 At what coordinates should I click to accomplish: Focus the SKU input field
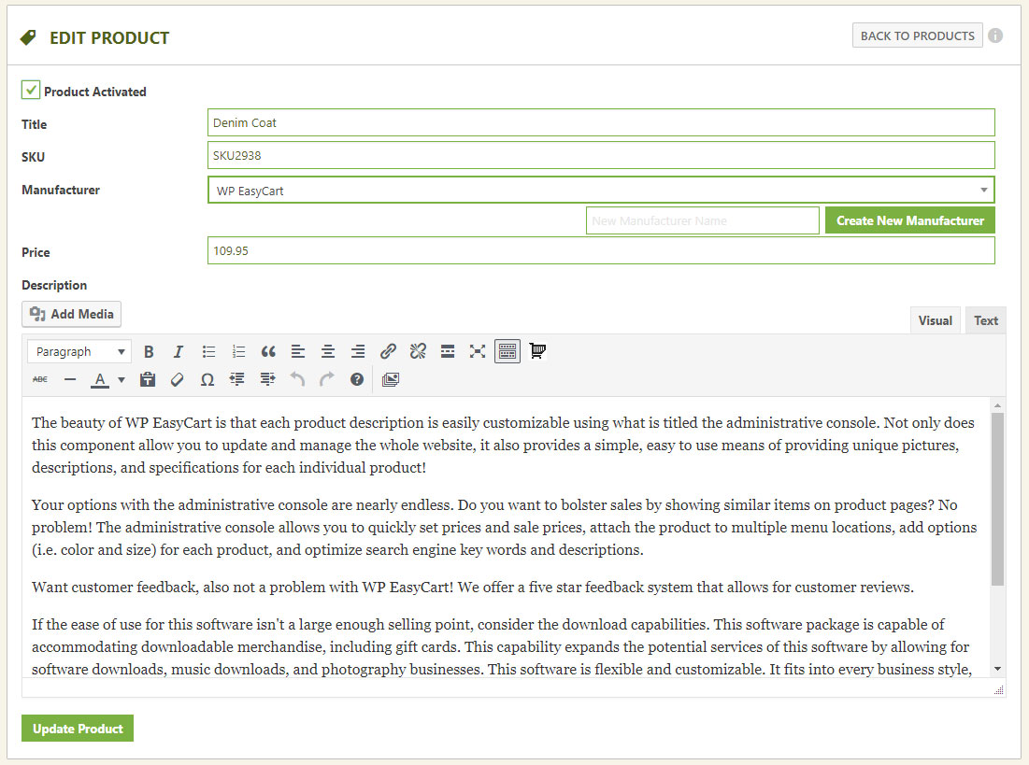click(601, 155)
